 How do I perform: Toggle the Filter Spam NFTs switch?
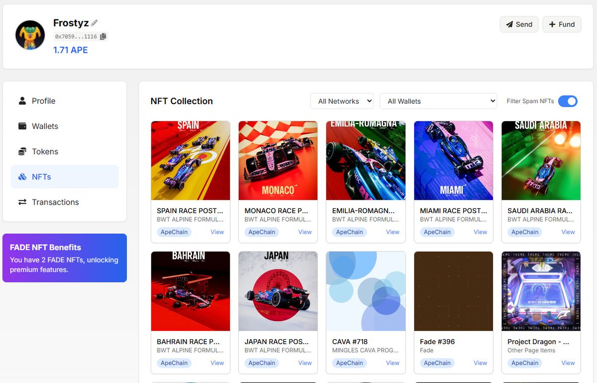[x=568, y=101]
